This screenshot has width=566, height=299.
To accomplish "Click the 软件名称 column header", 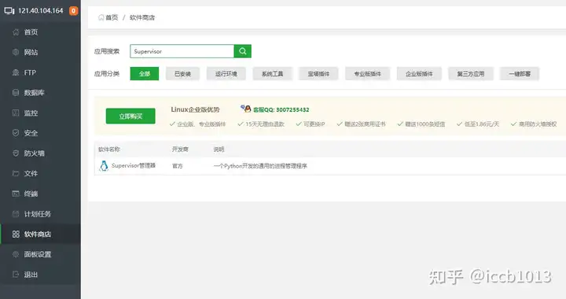I will pyautogui.click(x=109, y=149).
